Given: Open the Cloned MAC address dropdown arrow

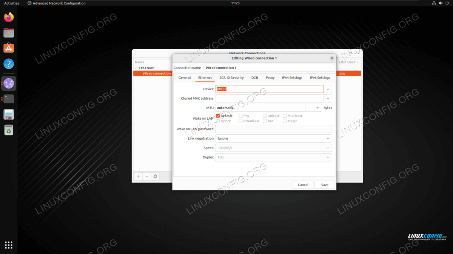Looking at the screenshot, I should click(328, 99).
